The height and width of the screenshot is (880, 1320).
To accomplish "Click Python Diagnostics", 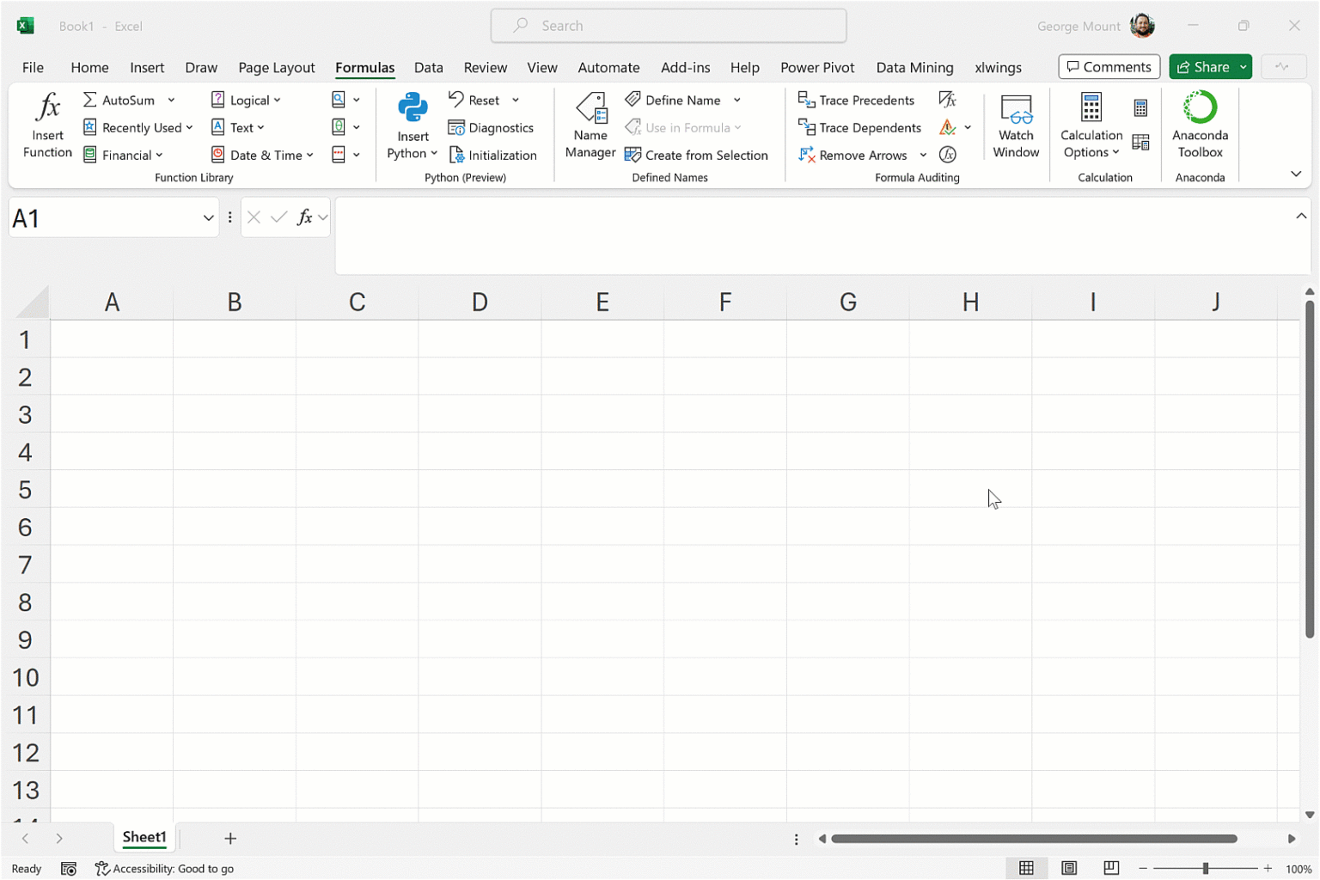I will pos(492,128).
